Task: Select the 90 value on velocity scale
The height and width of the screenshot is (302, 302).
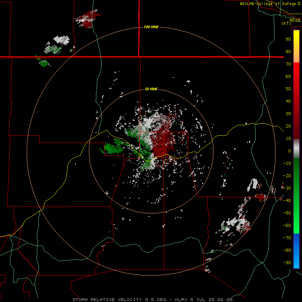Action: 288,39
